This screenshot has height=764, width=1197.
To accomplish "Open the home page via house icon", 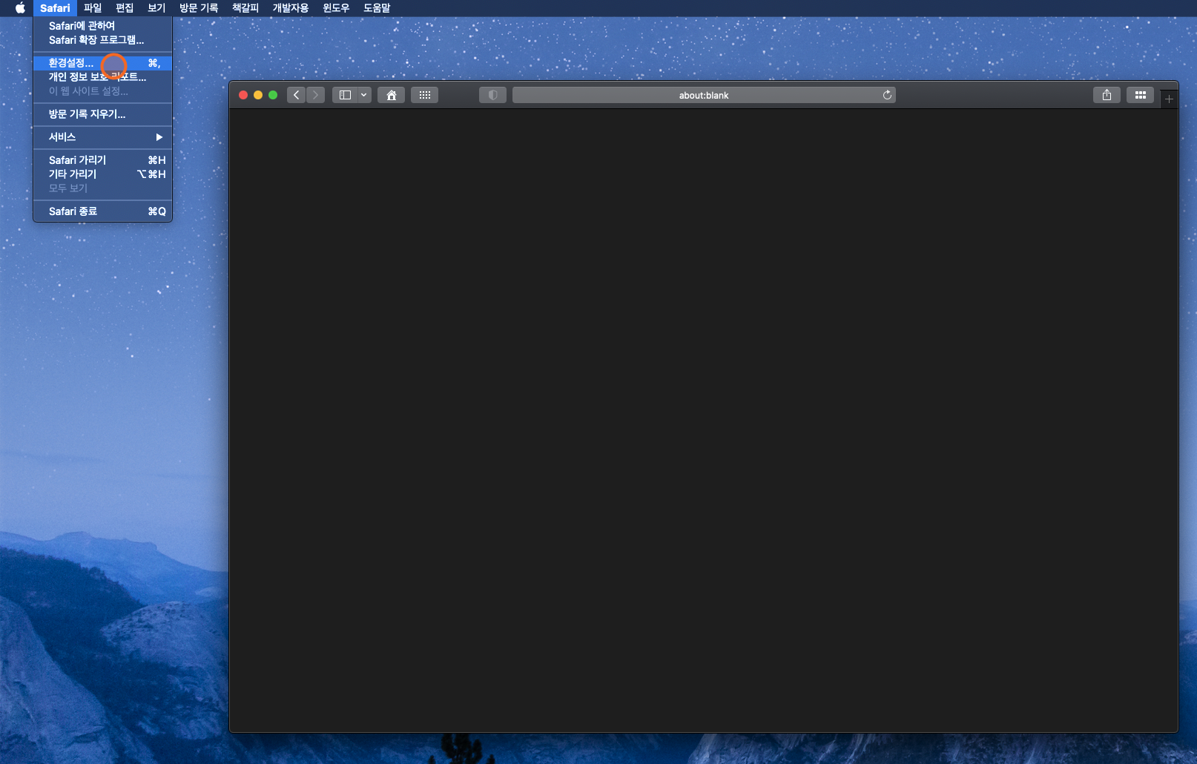I will pos(392,95).
